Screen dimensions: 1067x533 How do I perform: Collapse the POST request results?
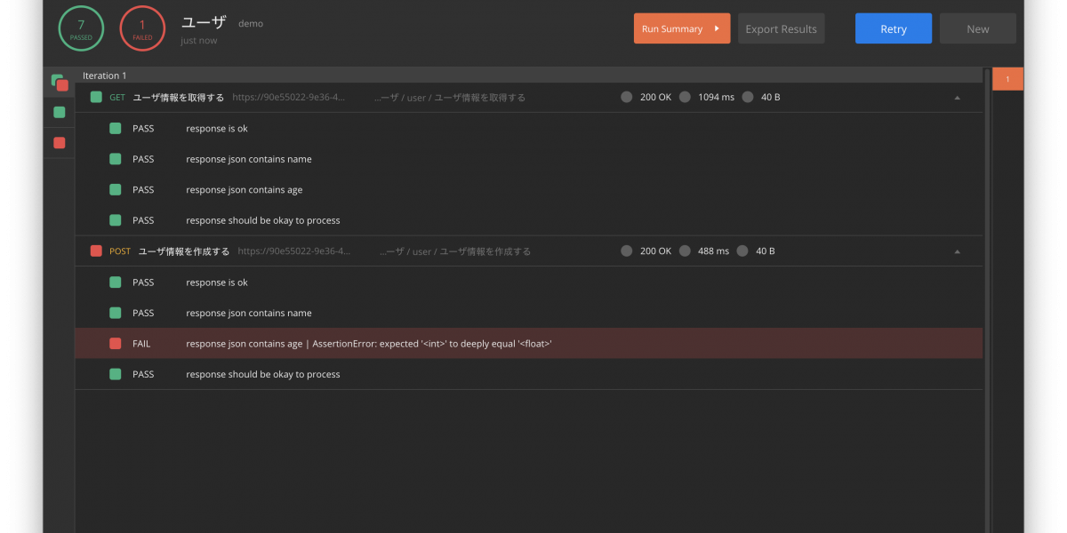957,251
